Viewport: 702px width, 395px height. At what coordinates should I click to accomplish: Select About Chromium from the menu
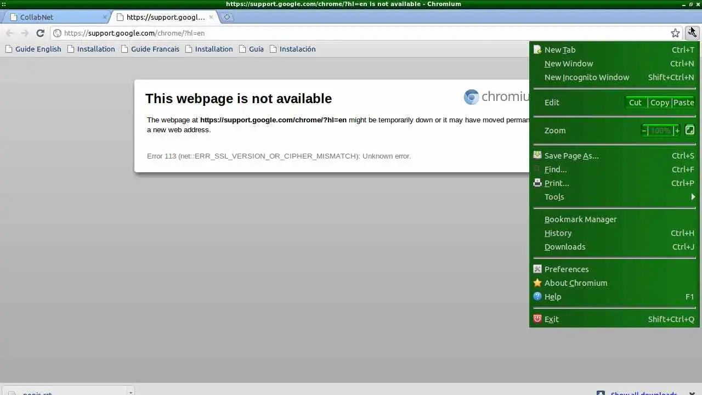pyautogui.click(x=614, y=283)
